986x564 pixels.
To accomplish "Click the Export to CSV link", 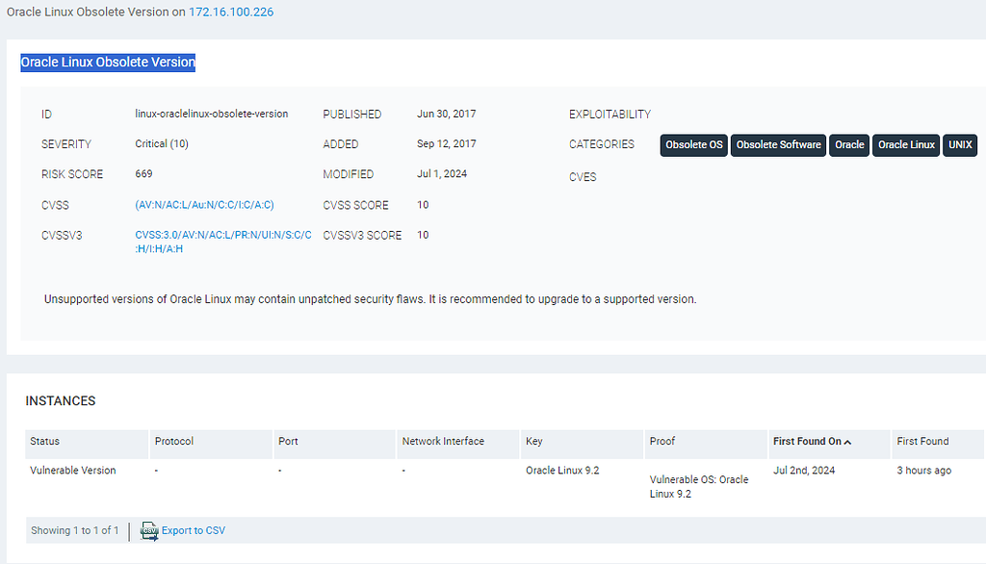I will tap(193, 530).
